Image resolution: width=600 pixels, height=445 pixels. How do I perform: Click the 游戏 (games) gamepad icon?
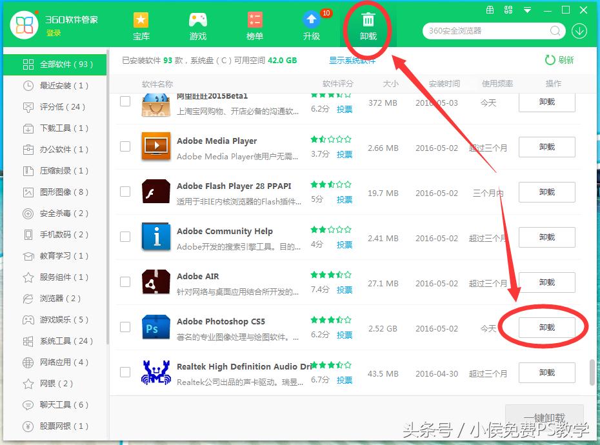pyautogui.click(x=197, y=20)
